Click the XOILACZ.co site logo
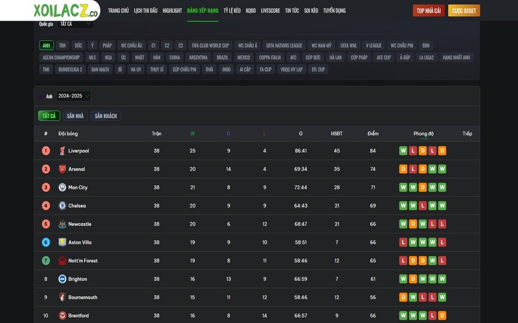This screenshot has width=518, height=323. [x=66, y=10]
